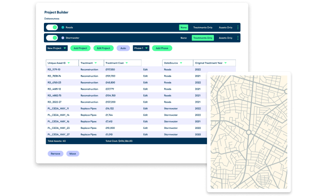Click Edit for row PL_CEDA_WAY_23

pos(145,128)
